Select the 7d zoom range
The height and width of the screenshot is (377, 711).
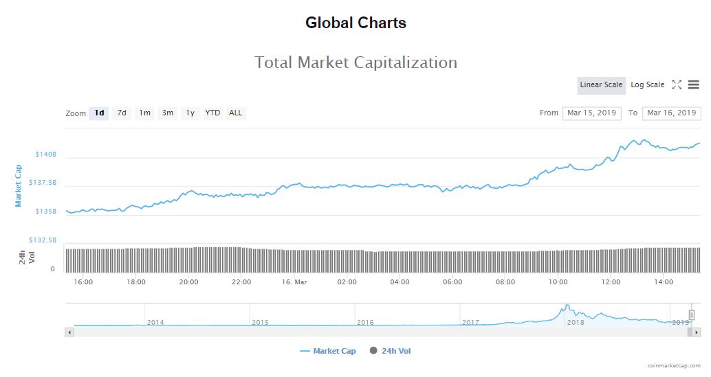click(x=122, y=113)
